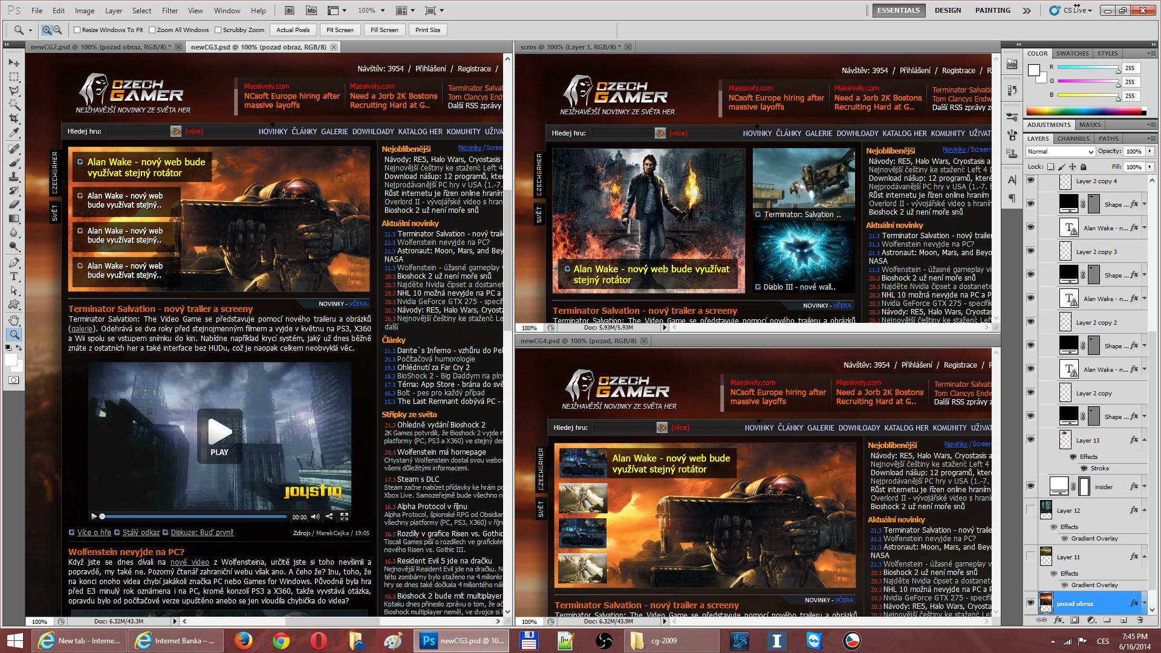Select the Eraser tool
Image resolution: width=1161 pixels, height=653 pixels.
pyautogui.click(x=14, y=204)
